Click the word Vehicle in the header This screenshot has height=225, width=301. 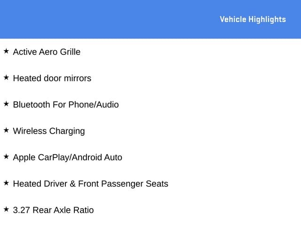233,19
